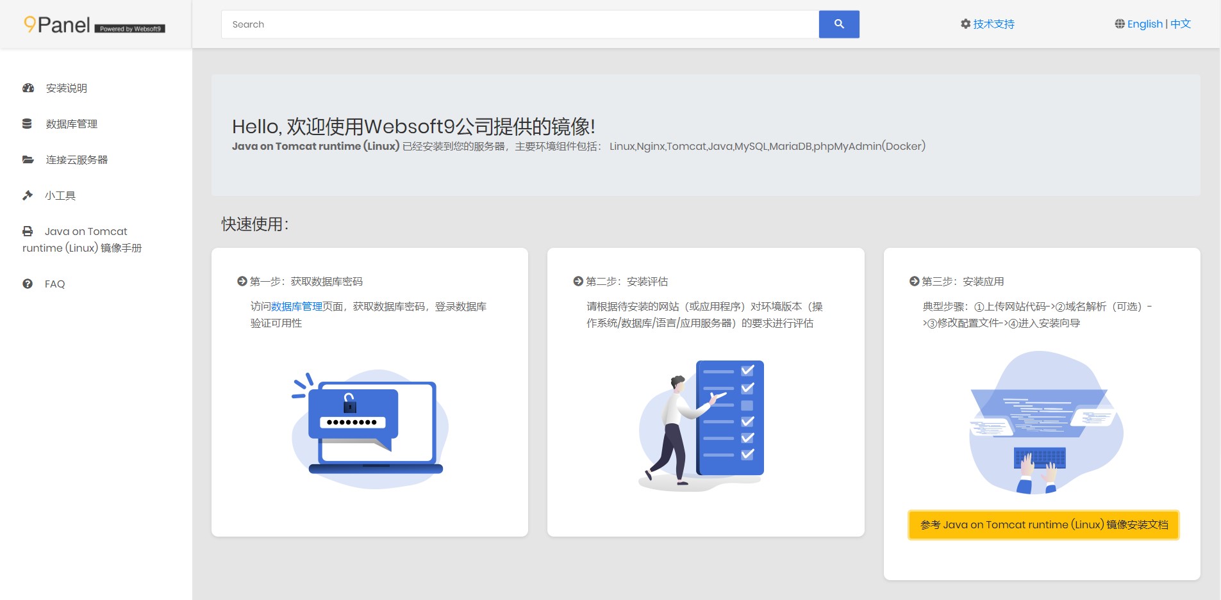The width and height of the screenshot is (1221, 600).
Task: Focus the Search input field
Action: pyautogui.click(x=520, y=24)
